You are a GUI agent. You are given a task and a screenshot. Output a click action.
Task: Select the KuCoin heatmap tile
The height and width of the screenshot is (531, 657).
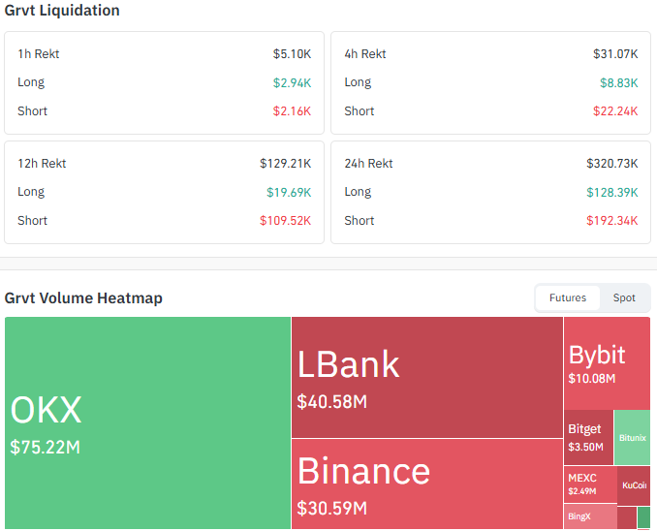coord(634,485)
